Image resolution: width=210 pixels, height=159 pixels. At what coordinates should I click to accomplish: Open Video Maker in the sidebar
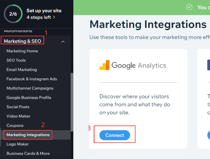coord(18,116)
